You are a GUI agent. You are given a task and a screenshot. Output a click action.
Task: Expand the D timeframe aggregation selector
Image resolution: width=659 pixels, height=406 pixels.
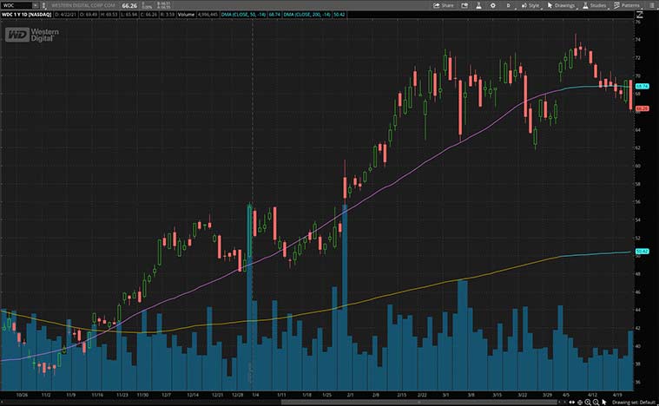[507, 5]
